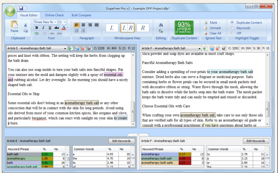Screen dimensions: 278x173
Task: Select Duplicate Content highlight radio button
Action: 232,22
